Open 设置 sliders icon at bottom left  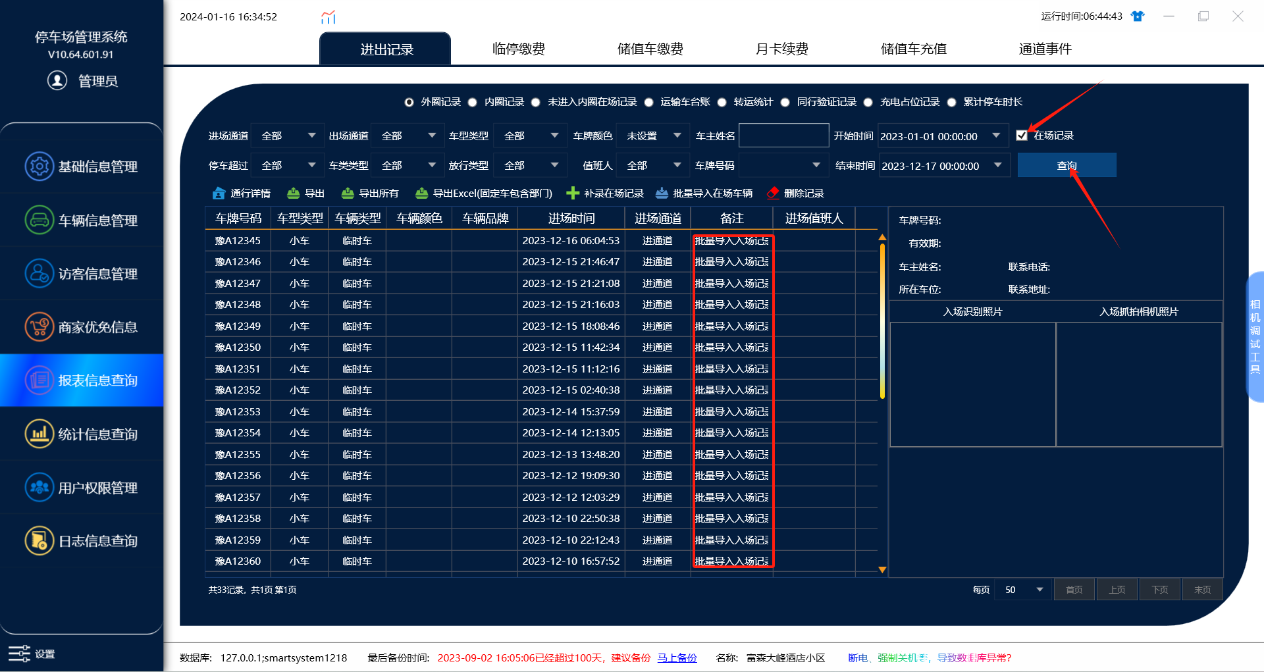click(19, 654)
